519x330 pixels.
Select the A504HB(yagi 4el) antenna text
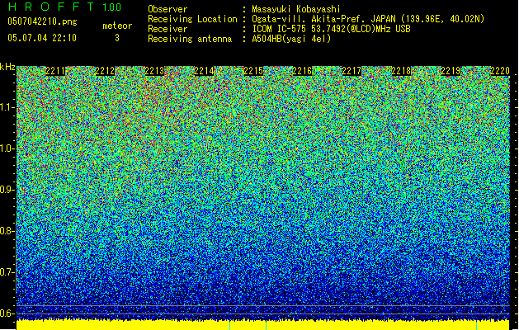291,39
